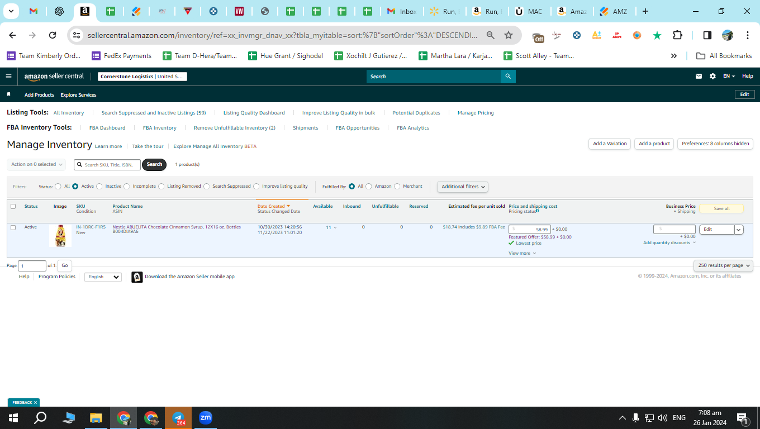Open new browser tab with plus icon

click(645, 11)
